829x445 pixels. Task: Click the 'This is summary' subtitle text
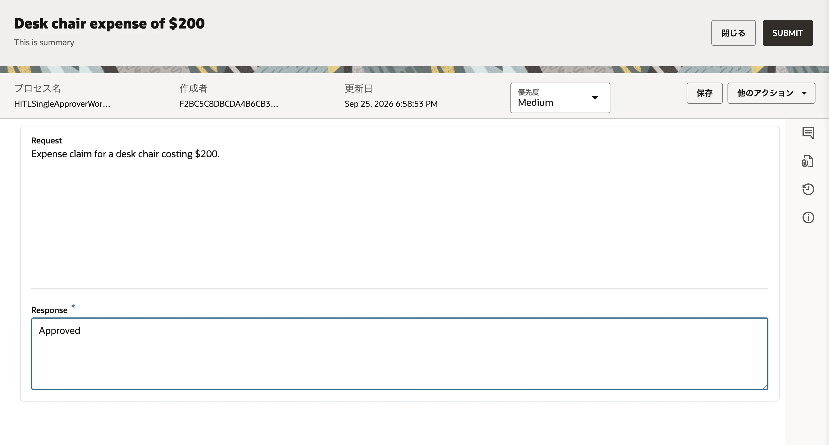44,42
